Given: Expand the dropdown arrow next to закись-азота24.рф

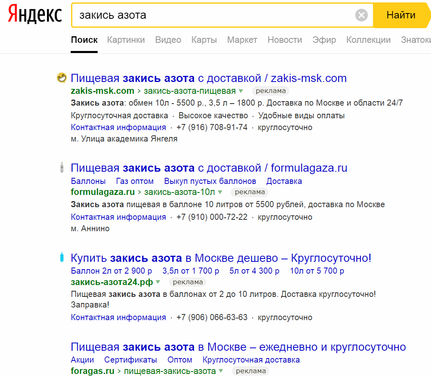Looking at the screenshot, I should 158,282.
